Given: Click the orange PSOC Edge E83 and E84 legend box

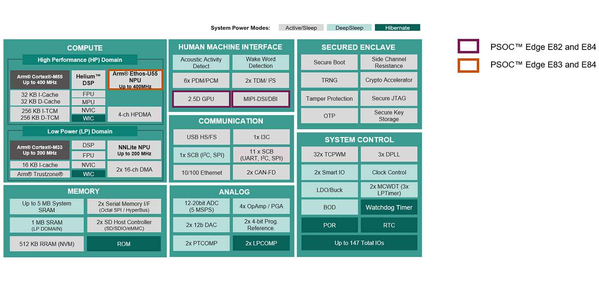Looking at the screenshot, I should [x=468, y=65].
